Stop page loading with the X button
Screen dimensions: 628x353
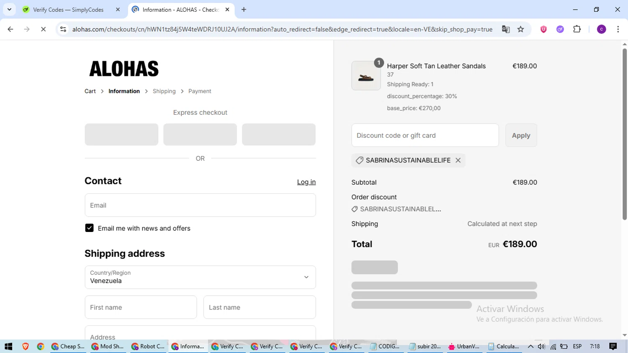pyautogui.click(x=43, y=29)
